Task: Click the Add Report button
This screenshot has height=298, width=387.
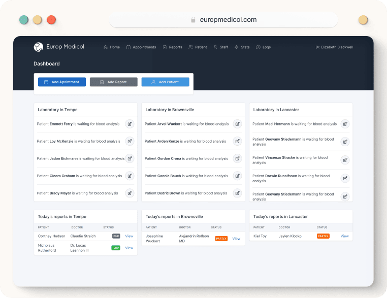Action: click(x=114, y=82)
